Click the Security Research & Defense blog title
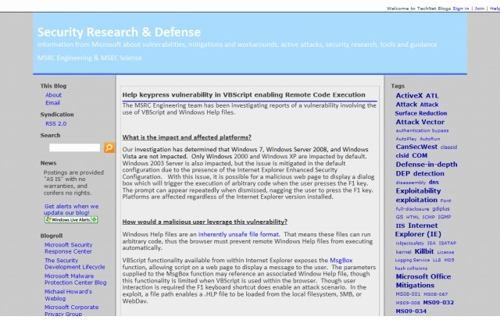Screen dimensions: 500x320 [119, 32]
